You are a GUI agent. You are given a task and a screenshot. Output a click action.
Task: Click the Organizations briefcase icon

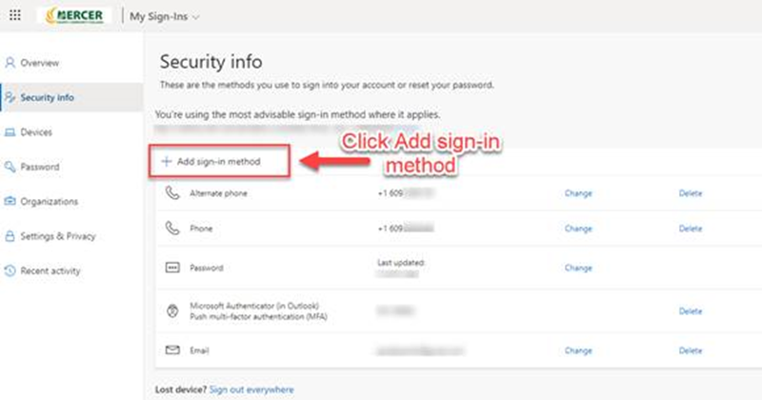coord(10,202)
